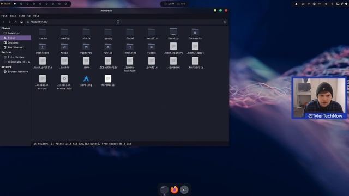Select the xero.png image file
The image size is (349, 196).
86,81
